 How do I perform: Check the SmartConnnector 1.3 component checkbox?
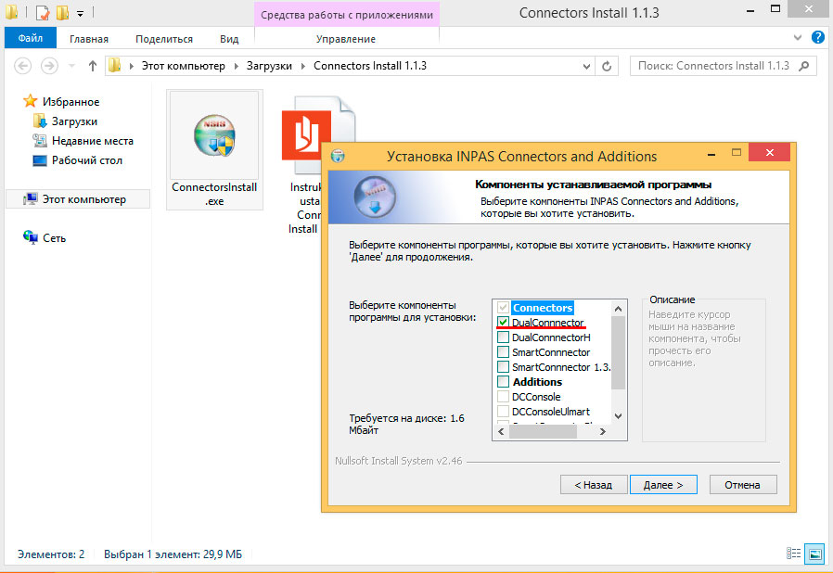[503, 367]
